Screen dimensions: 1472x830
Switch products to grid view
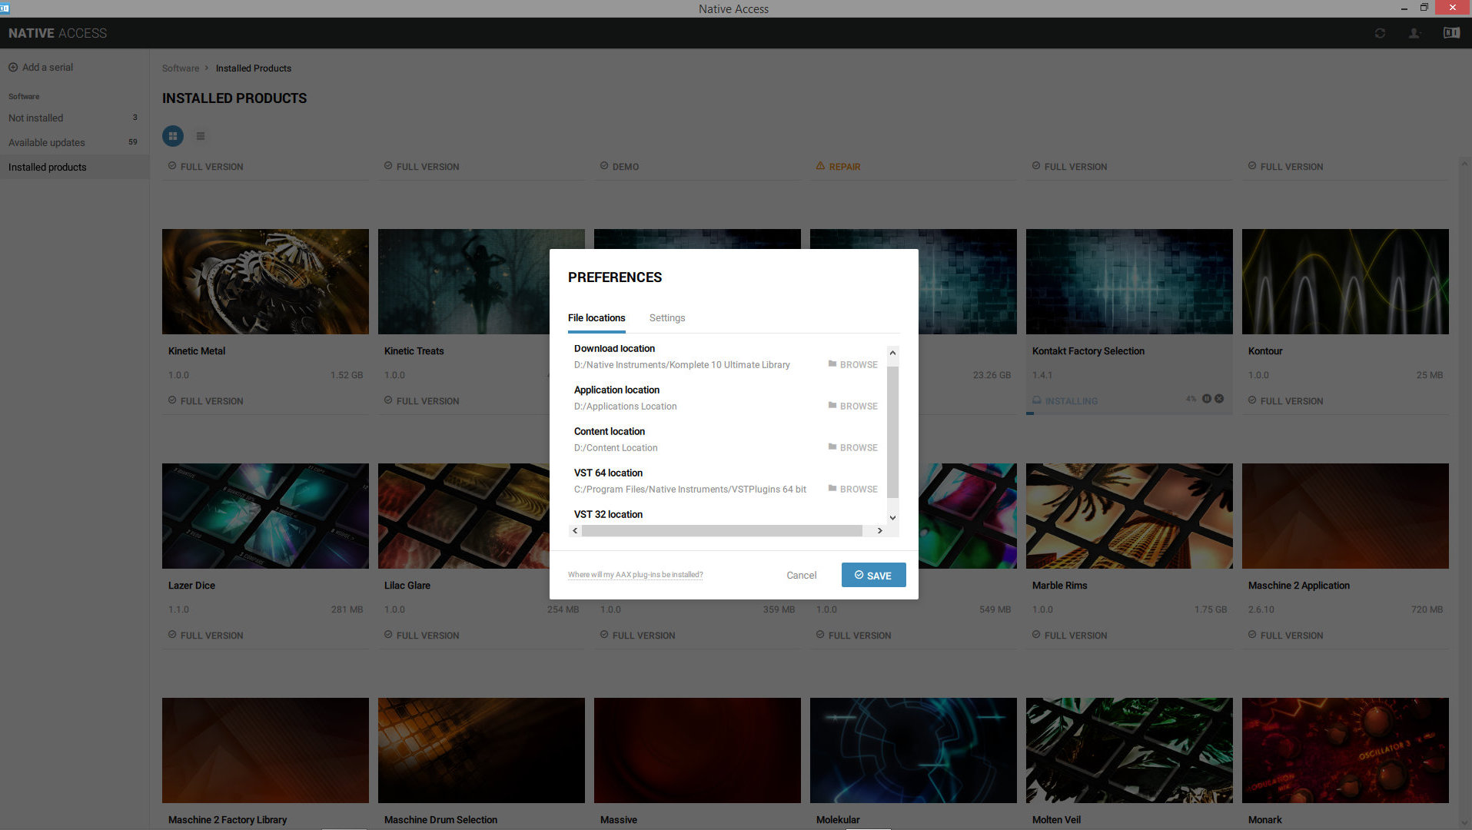point(172,136)
